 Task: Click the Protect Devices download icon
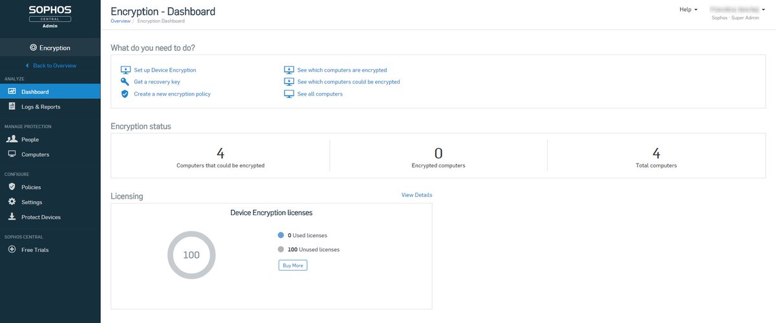point(12,217)
